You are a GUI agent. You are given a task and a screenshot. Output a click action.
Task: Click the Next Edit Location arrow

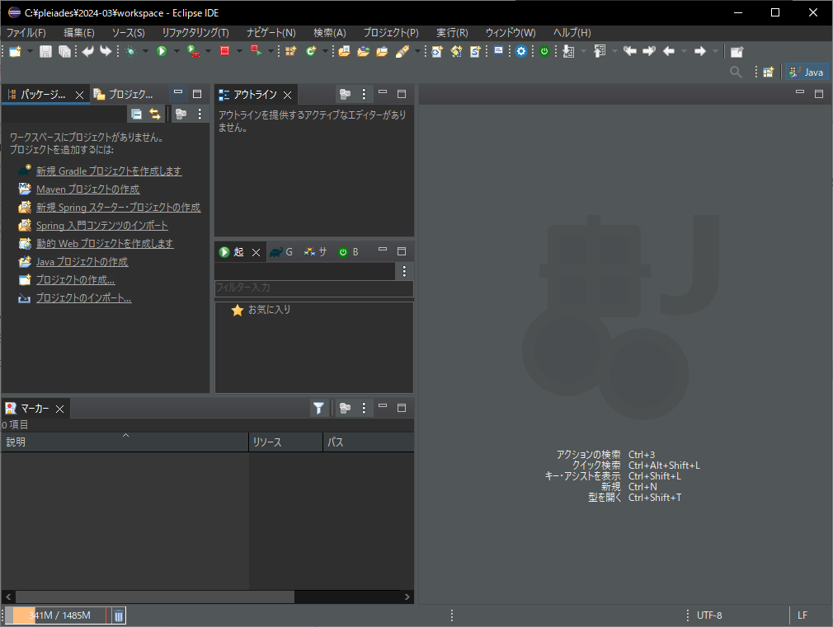pyautogui.click(x=648, y=51)
